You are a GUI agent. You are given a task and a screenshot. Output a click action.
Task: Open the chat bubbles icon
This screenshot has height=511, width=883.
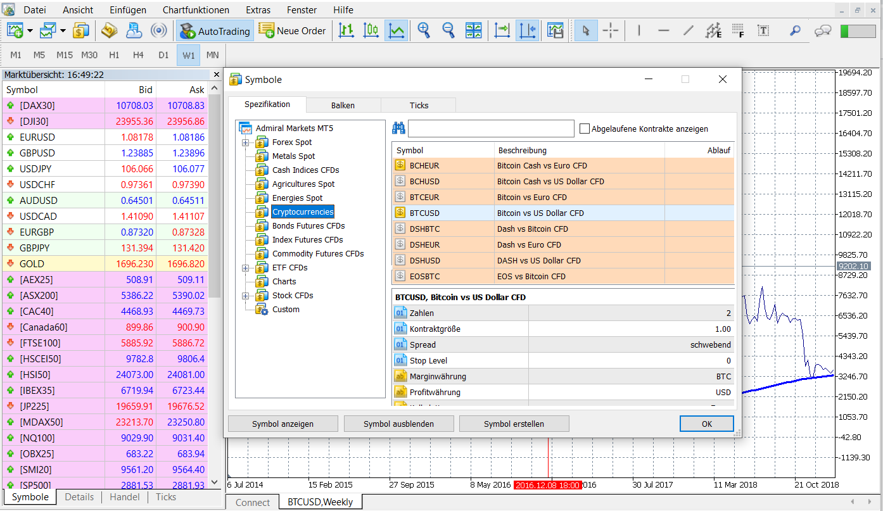(823, 30)
